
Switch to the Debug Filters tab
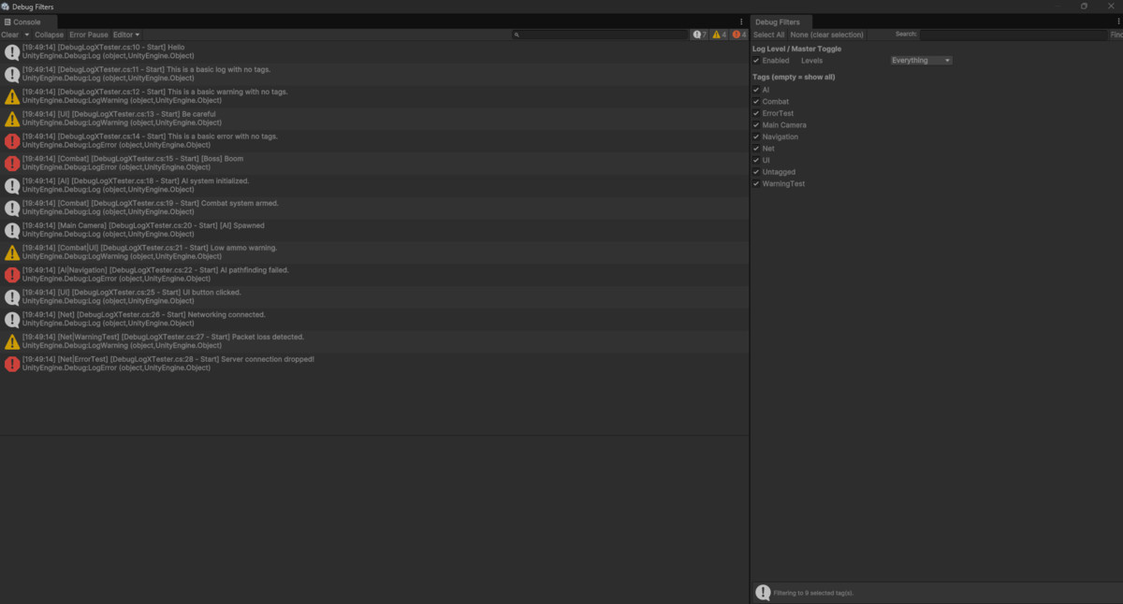click(780, 21)
